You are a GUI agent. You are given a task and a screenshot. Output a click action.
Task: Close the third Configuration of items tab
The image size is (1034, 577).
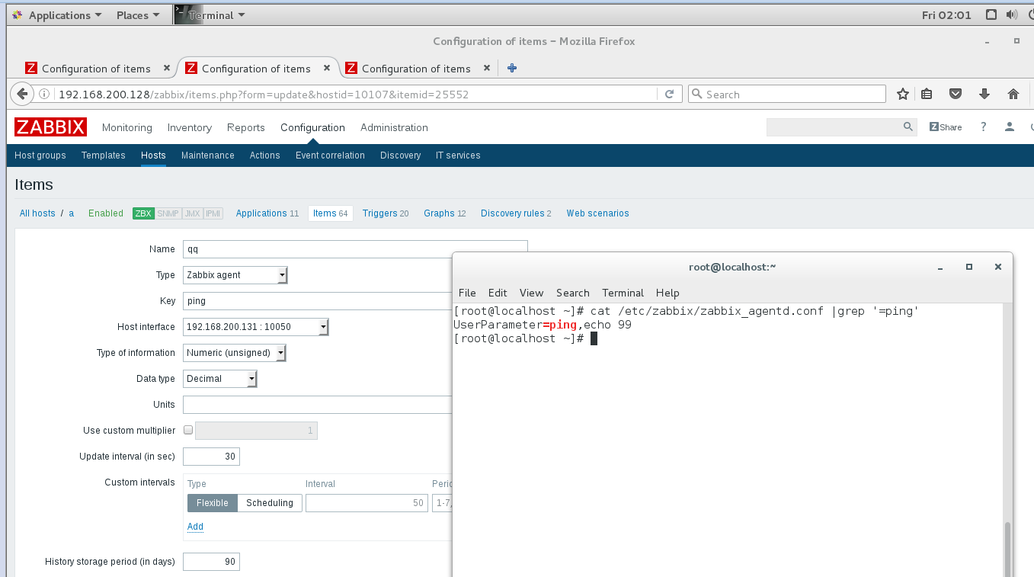pyautogui.click(x=487, y=68)
